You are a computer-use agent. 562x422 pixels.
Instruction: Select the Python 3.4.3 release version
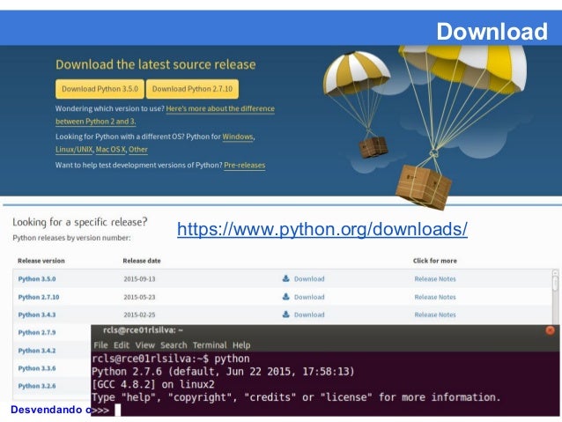(37, 315)
